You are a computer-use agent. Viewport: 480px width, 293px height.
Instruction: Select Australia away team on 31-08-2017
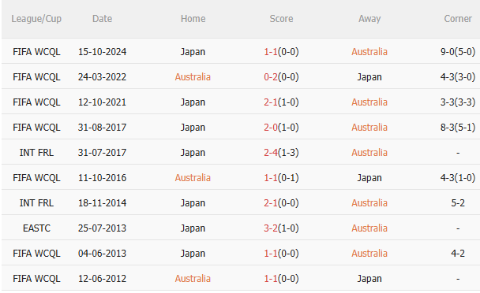[369, 128]
